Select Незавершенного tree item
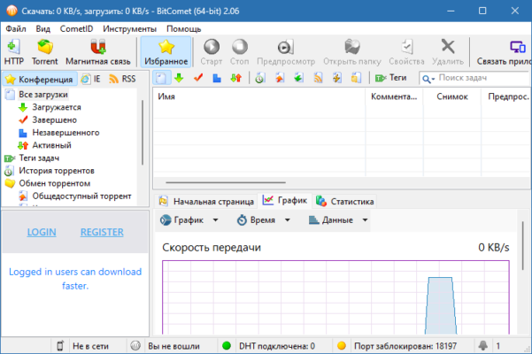This screenshot has height=354, width=532. [66, 133]
